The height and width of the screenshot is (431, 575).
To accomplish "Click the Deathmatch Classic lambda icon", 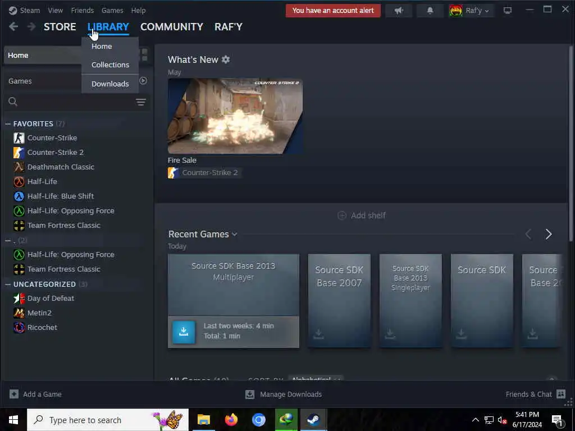I will tap(19, 167).
